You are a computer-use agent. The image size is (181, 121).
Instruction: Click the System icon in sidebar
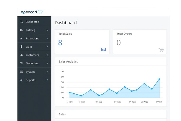click(x=21, y=72)
